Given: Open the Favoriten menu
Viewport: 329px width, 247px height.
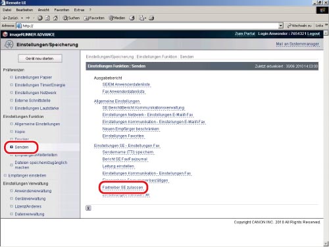Looking at the screenshot, I should click(62, 10).
